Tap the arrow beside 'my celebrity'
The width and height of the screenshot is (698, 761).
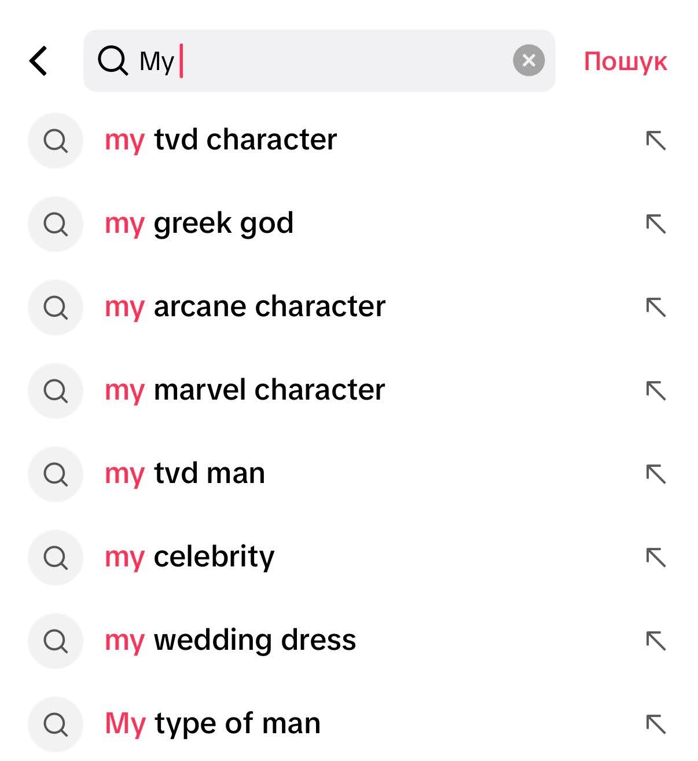click(656, 558)
